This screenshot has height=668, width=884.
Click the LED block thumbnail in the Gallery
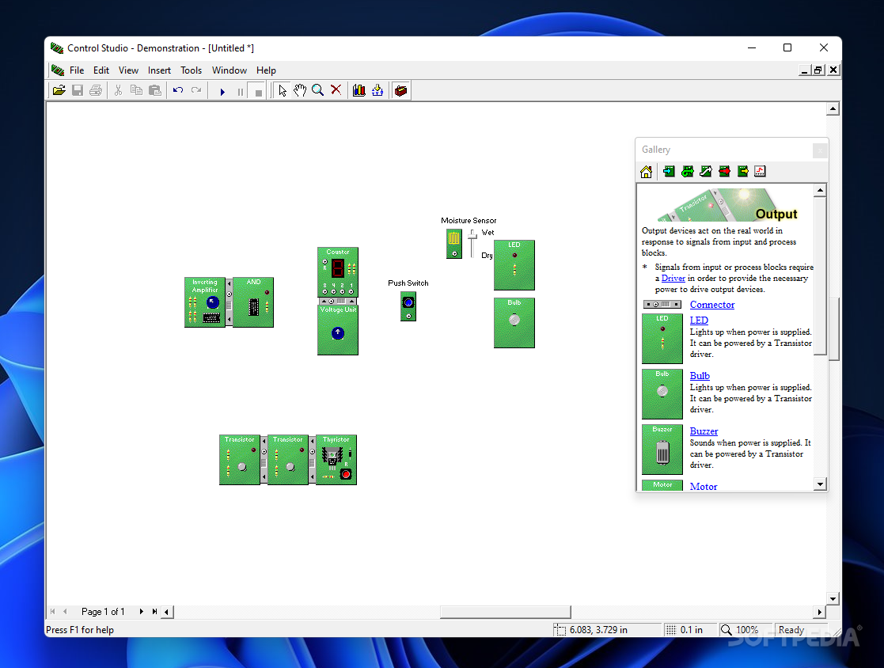click(662, 338)
